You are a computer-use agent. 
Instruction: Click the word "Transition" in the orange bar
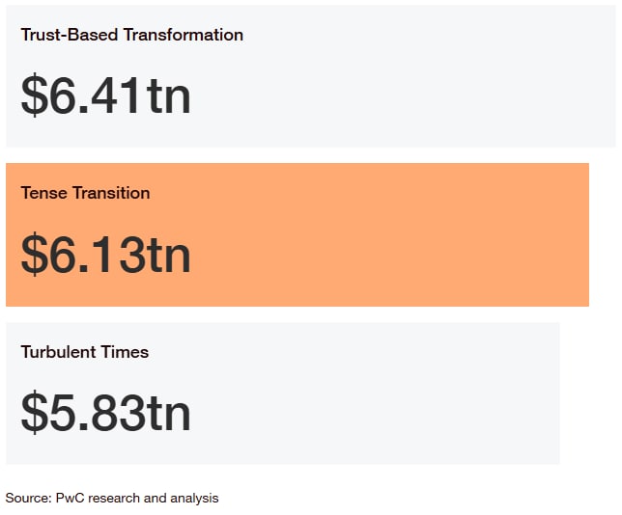click(x=111, y=193)
